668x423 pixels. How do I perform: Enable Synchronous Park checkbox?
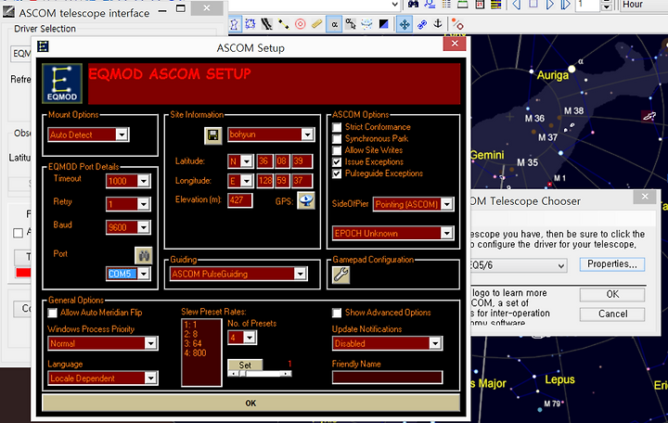337,138
